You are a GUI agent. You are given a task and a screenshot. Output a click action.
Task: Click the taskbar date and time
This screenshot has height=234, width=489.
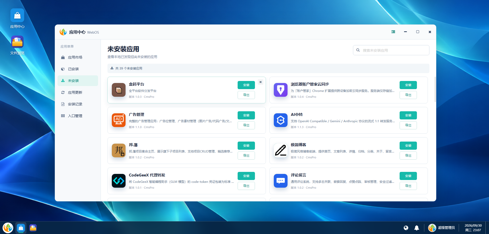pyautogui.click(x=473, y=228)
